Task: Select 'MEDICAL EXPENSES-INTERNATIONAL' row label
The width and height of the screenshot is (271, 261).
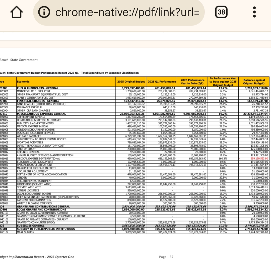Action: tap(38, 159)
